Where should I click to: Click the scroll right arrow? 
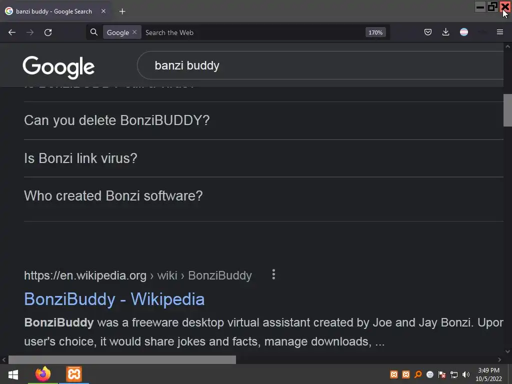tap(499, 360)
